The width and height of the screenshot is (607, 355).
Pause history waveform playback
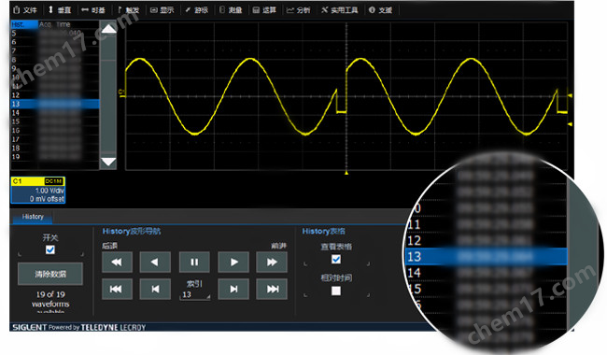coord(194,263)
